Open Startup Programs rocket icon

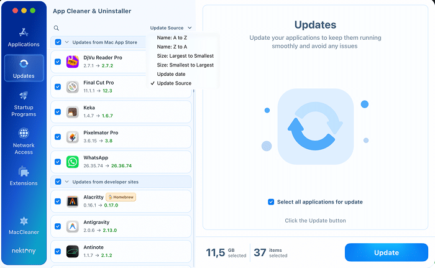24,96
